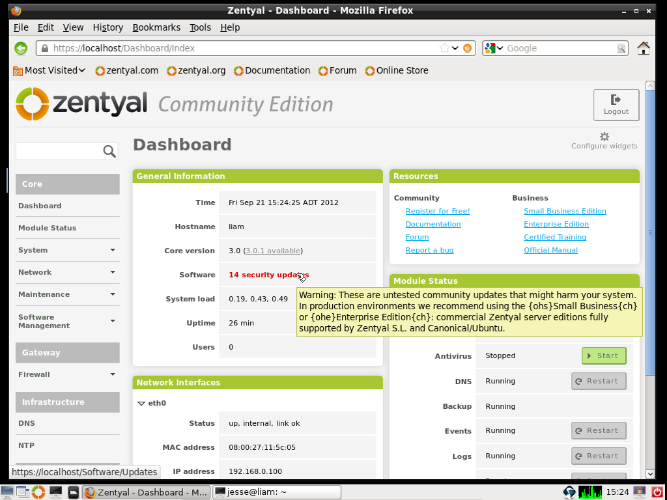Open the Tools menu
This screenshot has width=667, height=500.
201,27
